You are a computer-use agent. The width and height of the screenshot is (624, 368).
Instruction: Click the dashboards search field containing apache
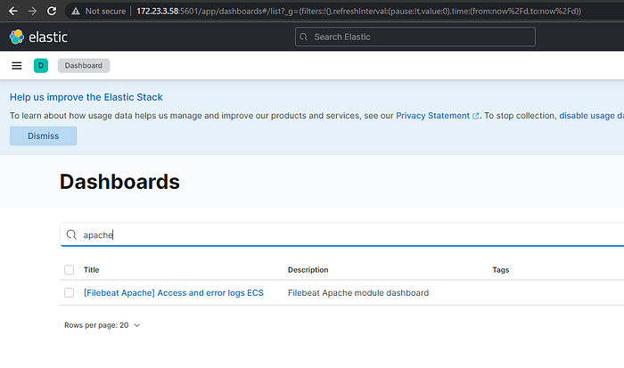click(341, 234)
